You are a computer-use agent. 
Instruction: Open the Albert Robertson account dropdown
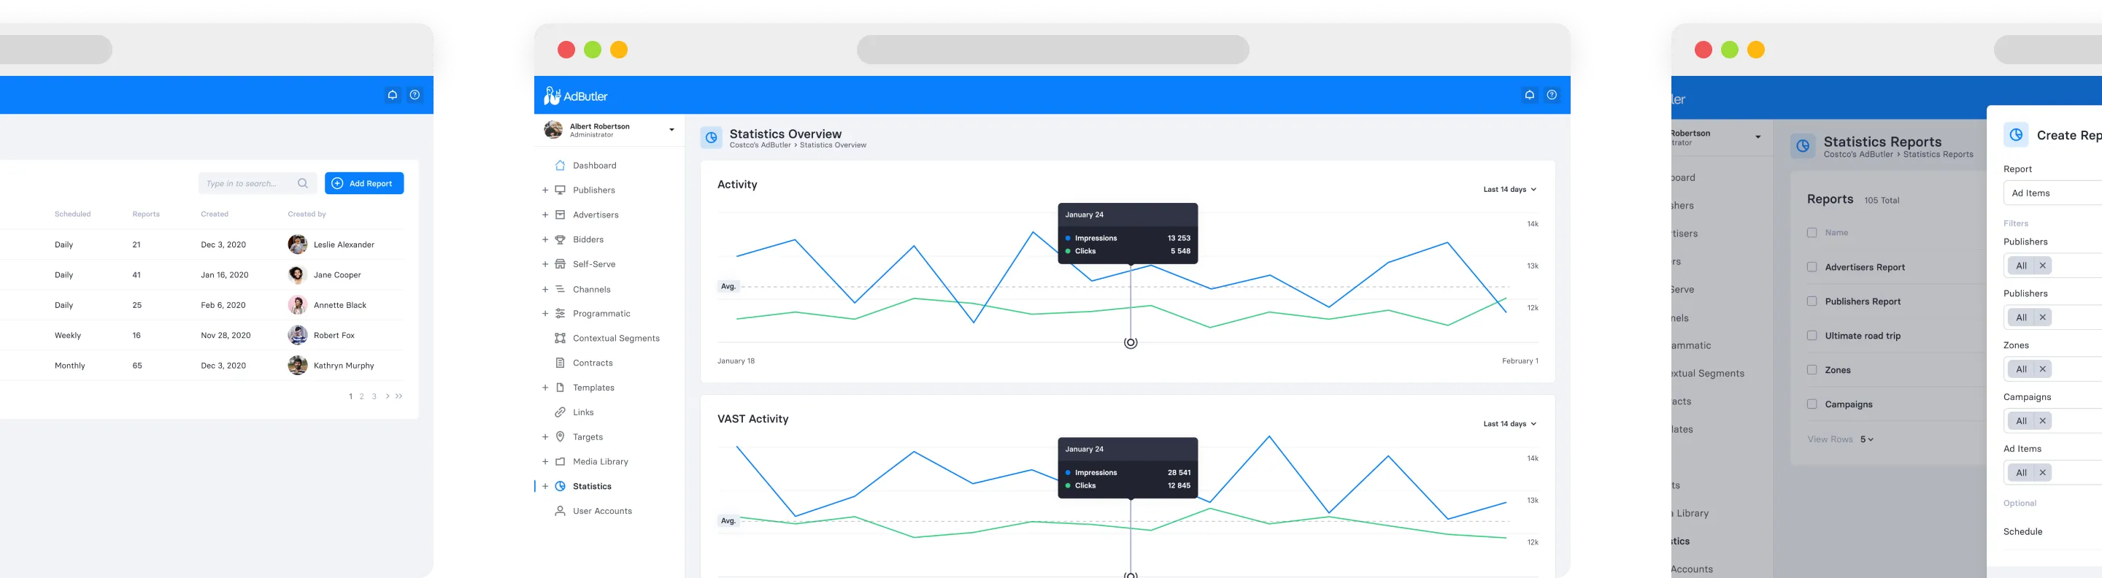coord(671,130)
